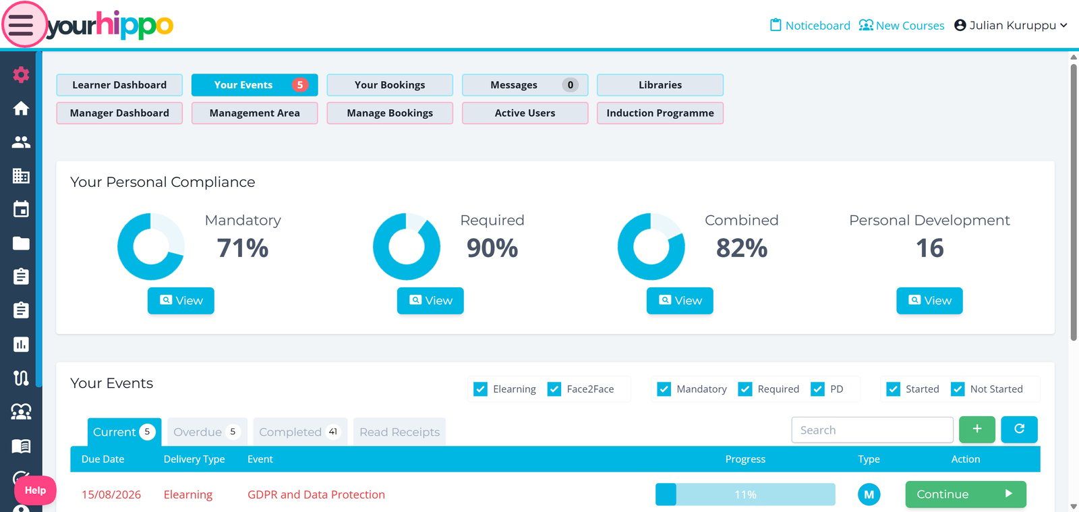Screen dimensions: 1079x512
Task: Toggle the Not Started checkbox
Action: 958,389
